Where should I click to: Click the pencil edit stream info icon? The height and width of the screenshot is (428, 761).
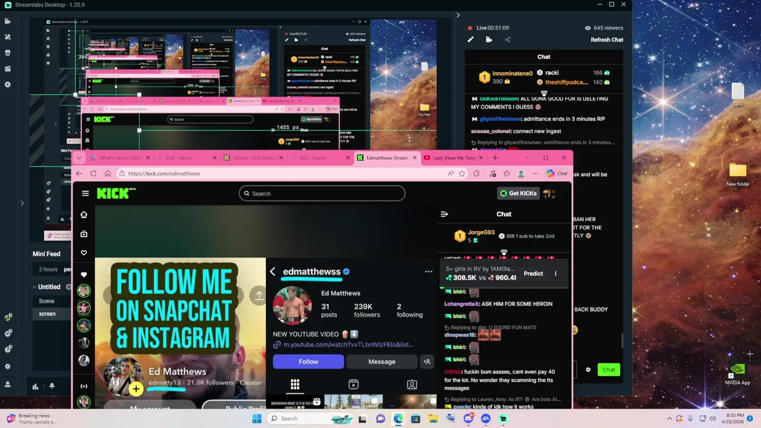click(x=470, y=40)
